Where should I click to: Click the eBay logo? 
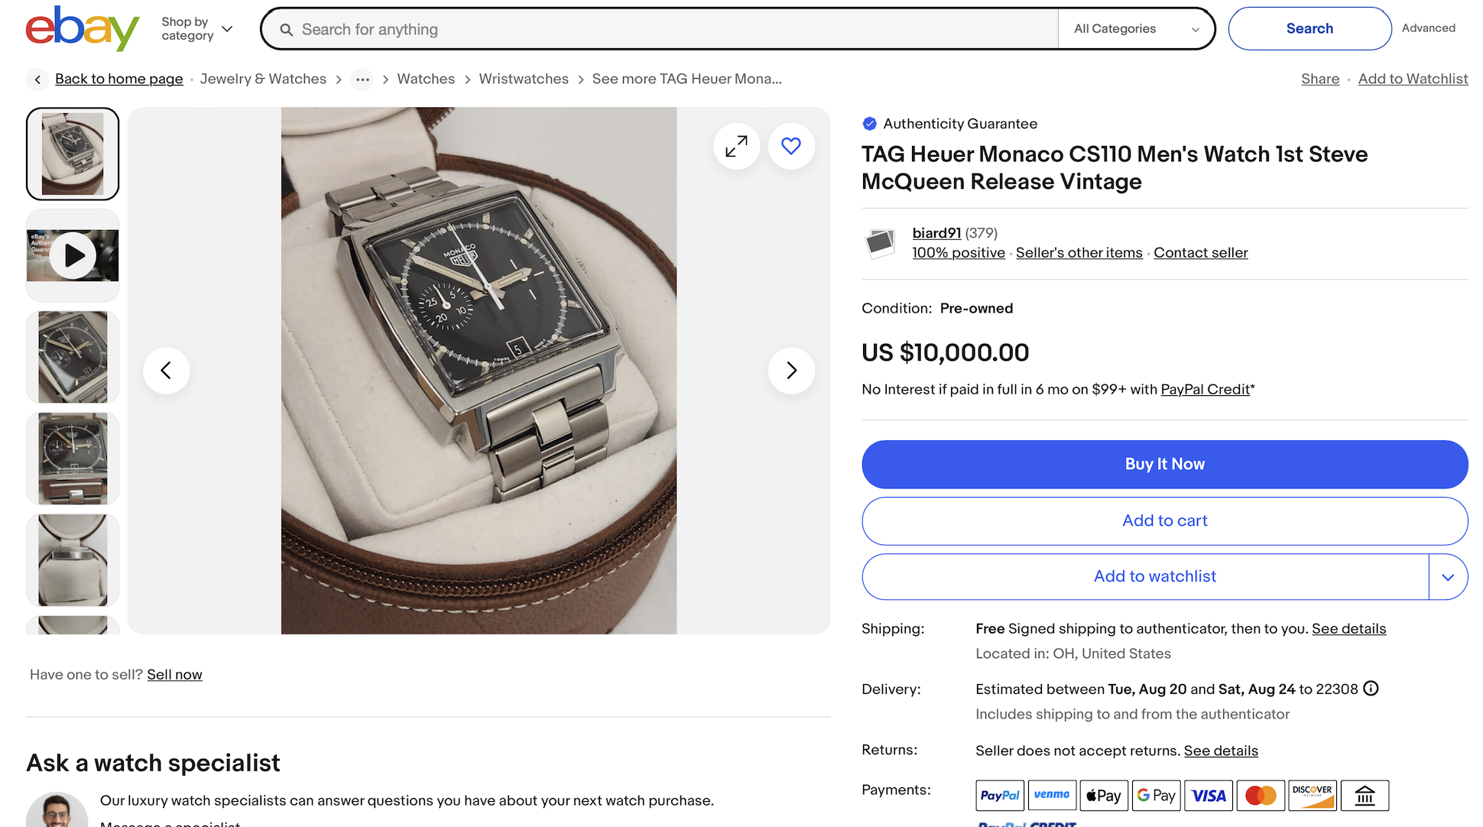point(83,29)
